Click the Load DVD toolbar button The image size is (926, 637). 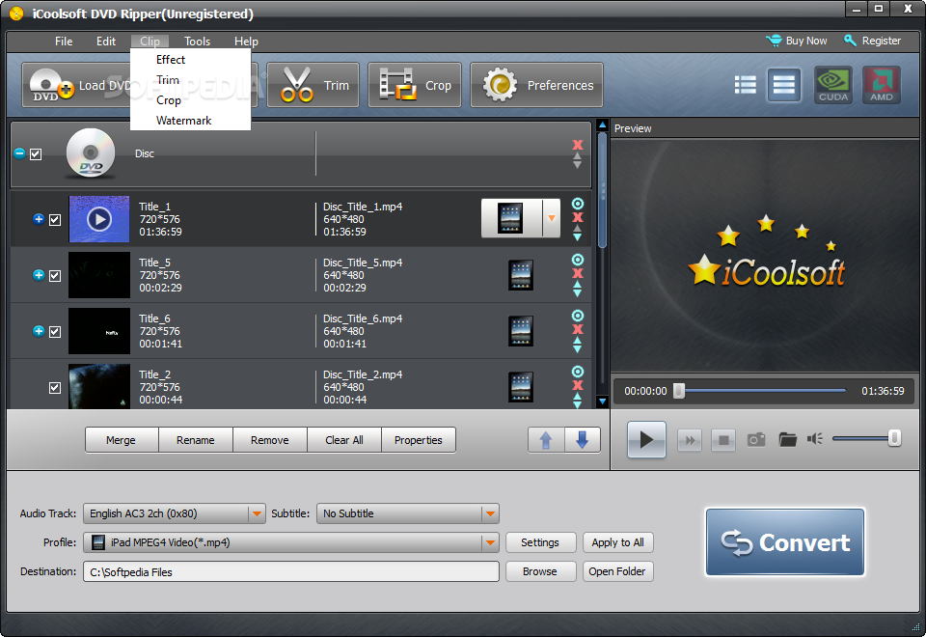[x=77, y=85]
